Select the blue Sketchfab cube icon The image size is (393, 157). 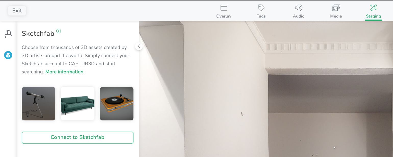[8, 55]
